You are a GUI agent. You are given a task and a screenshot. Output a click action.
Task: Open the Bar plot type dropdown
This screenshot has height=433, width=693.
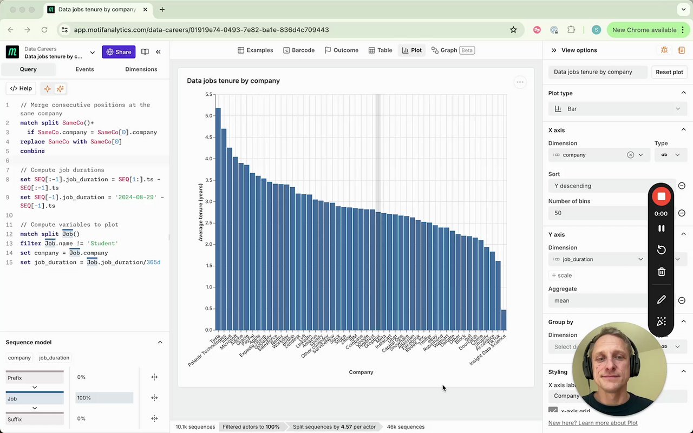pos(617,109)
